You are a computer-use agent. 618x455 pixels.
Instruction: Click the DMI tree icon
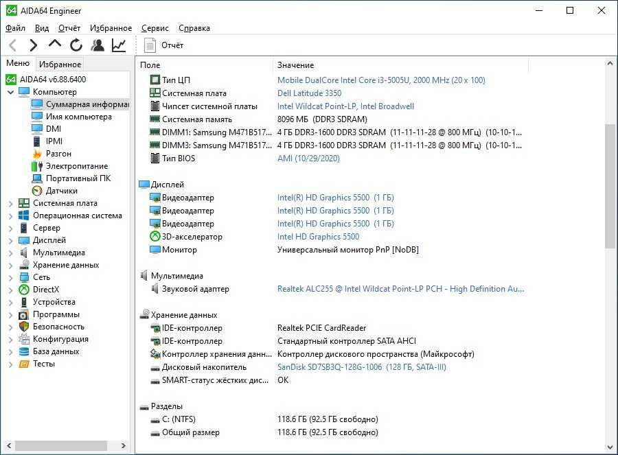[37, 129]
